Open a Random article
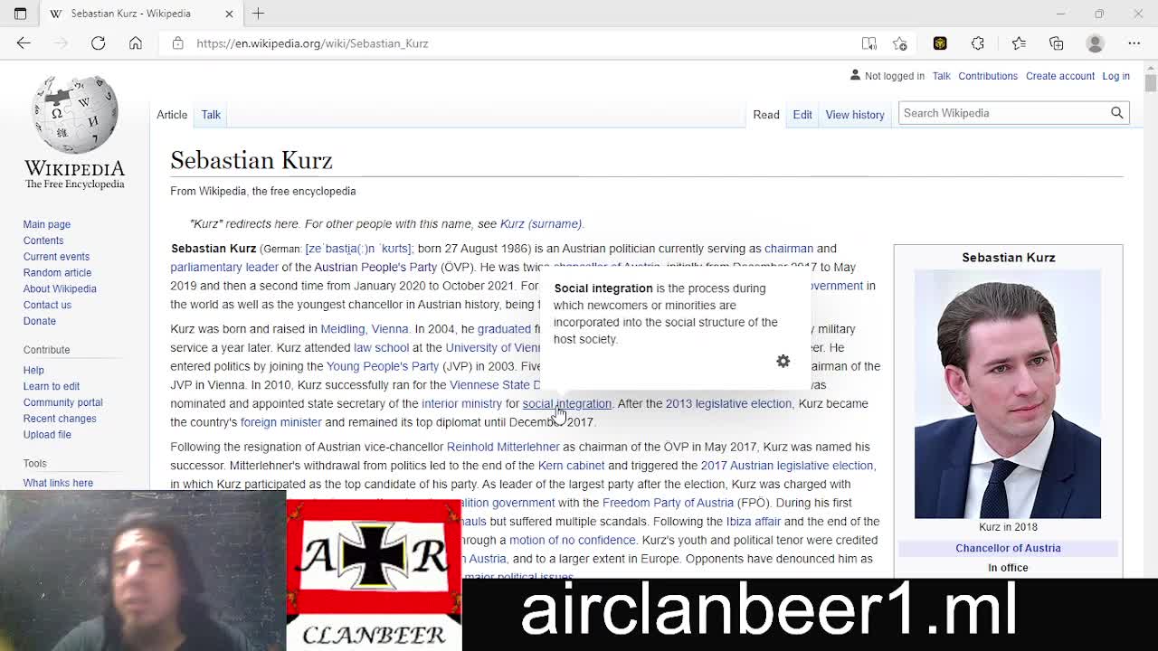Image resolution: width=1158 pixels, height=651 pixels. (x=57, y=272)
